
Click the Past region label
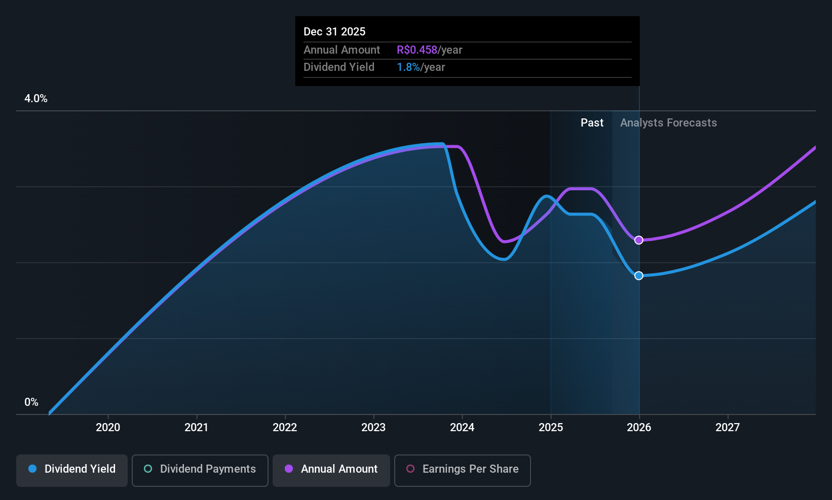pyautogui.click(x=592, y=122)
